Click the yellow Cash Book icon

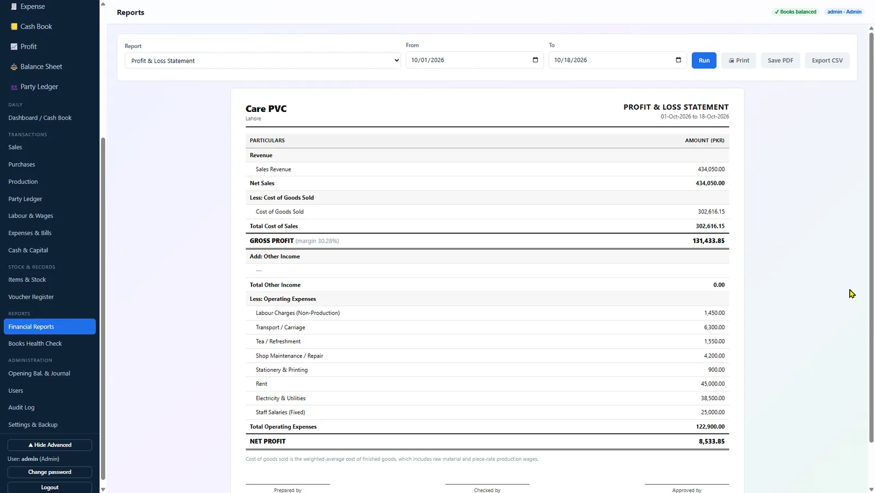click(14, 26)
